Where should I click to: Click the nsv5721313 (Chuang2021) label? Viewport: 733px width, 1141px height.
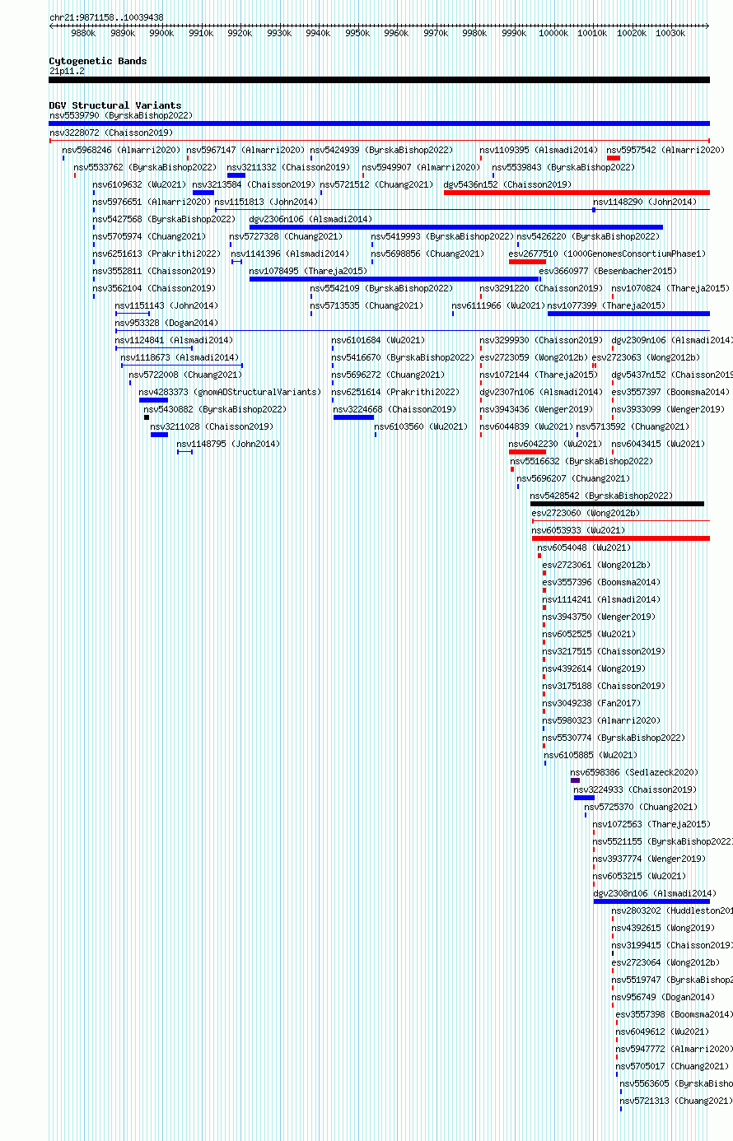click(676, 1101)
